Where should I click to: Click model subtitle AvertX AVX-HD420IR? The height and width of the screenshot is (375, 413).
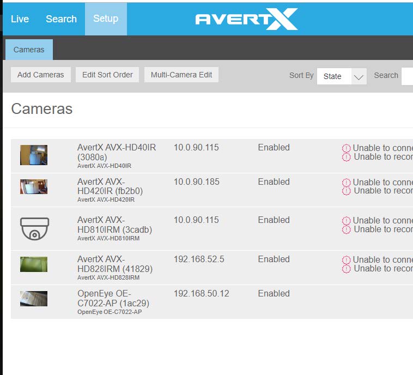(x=106, y=199)
